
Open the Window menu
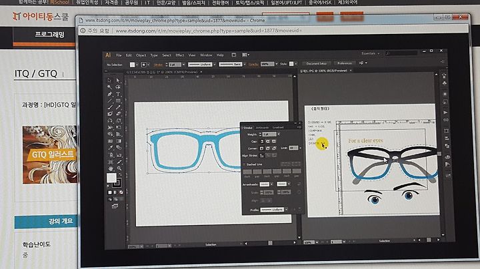(x=206, y=55)
